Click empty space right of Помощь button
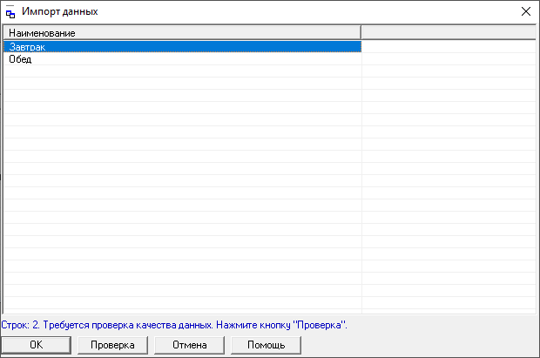 [x=418, y=345]
